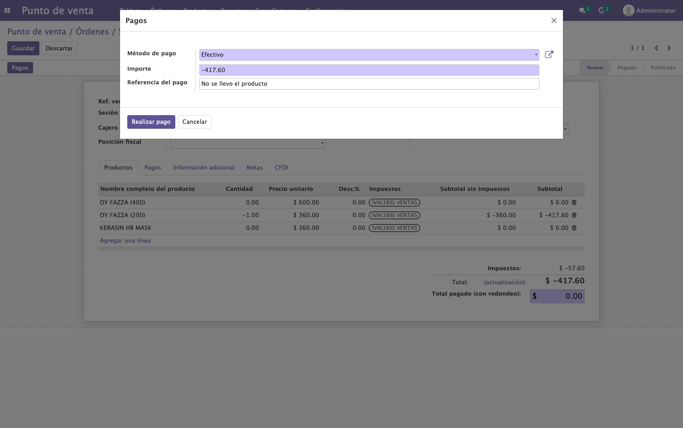Open the apps grid menu icon

pos(7,10)
